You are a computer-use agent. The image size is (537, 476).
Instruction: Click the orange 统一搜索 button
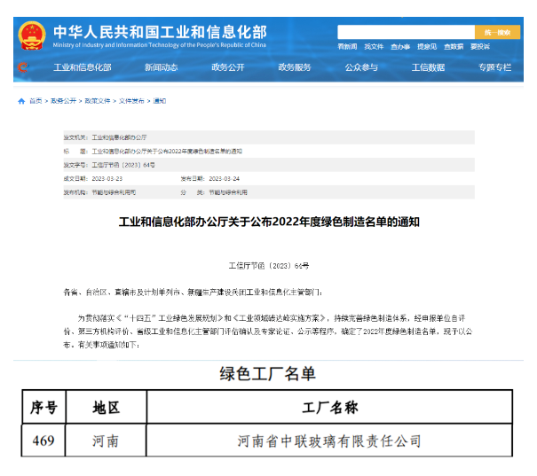click(497, 32)
